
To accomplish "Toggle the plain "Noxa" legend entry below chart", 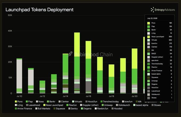I will 40,102.
